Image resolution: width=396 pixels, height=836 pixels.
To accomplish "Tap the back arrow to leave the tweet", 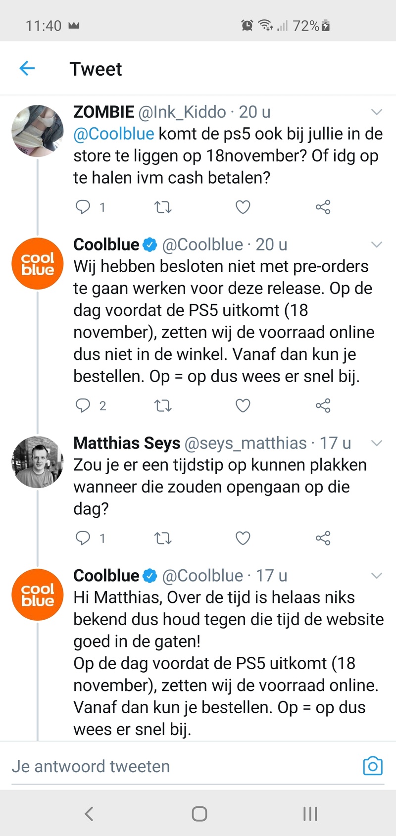I will [27, 68].
